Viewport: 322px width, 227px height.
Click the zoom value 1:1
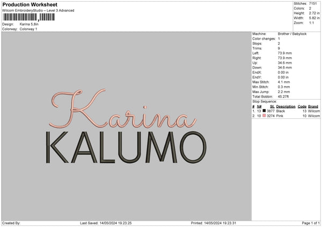pos(311,22)
